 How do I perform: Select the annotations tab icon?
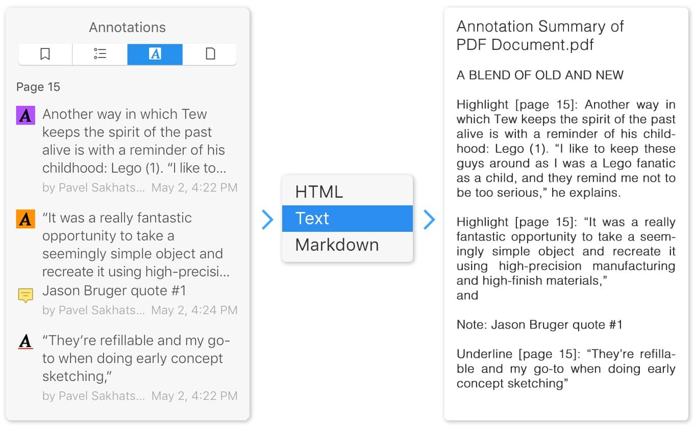pyautogui.click(x=155, y=54)
